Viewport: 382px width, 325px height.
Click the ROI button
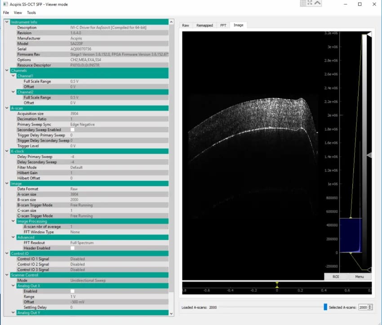pos(336,277)
